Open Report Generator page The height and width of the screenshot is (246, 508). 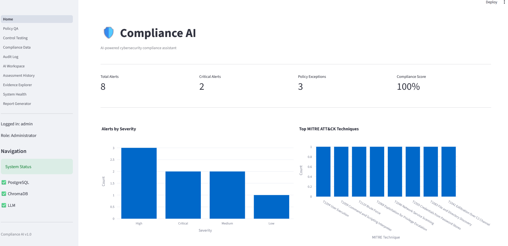(37, 104)
